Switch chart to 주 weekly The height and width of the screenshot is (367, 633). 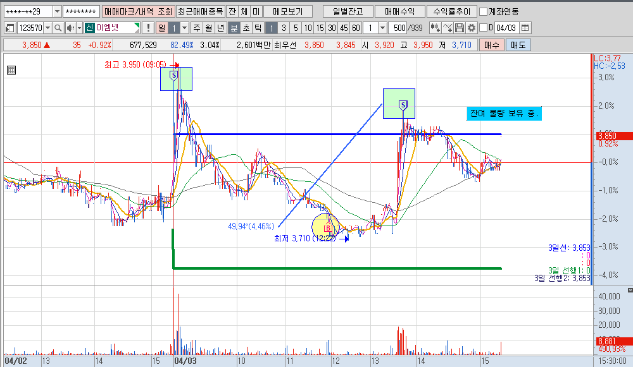pyautogui.click(x=197, y=28)
